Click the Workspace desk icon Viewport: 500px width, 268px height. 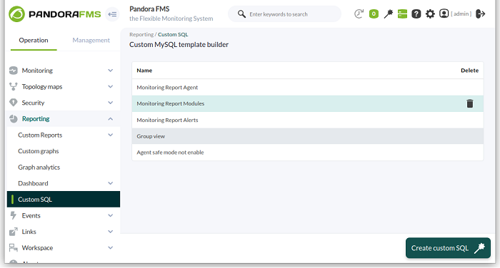click(x=14, y=247)
